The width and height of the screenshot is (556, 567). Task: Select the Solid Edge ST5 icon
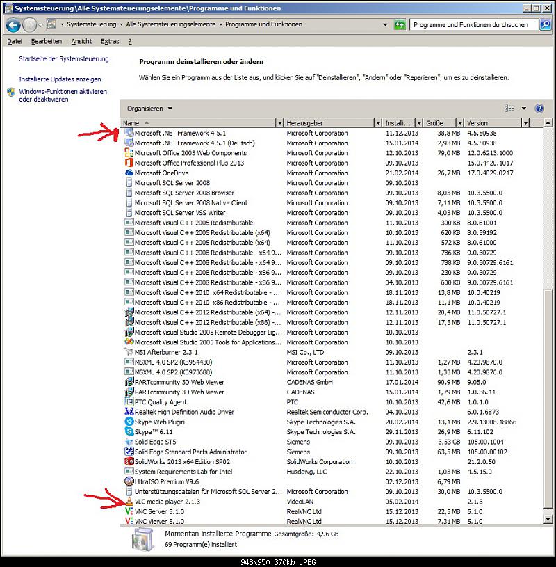tap(129, 442)
